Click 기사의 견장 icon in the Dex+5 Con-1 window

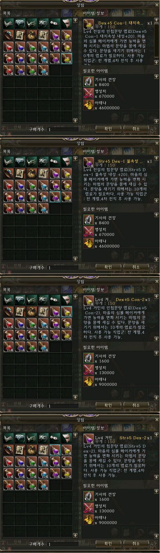coord(88,81)
